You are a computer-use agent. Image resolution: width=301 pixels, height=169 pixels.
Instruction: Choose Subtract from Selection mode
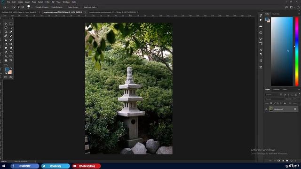23,7
